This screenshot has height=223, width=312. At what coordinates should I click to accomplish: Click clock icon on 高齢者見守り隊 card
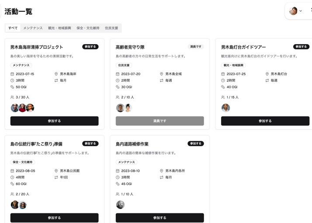pos(118,80)
